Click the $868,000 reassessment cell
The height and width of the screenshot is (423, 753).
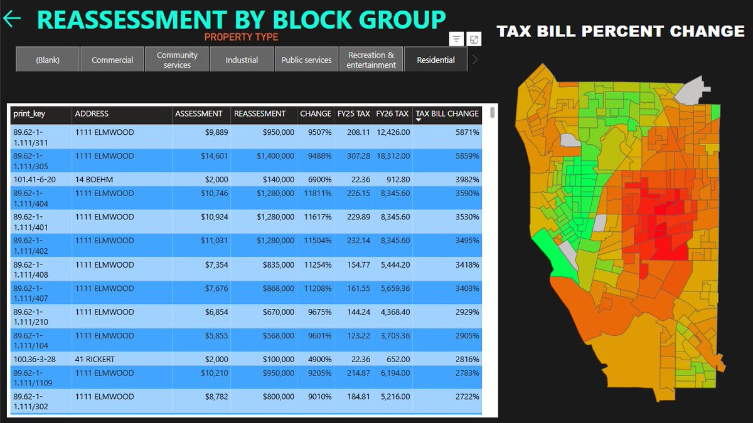click(279, 288)
